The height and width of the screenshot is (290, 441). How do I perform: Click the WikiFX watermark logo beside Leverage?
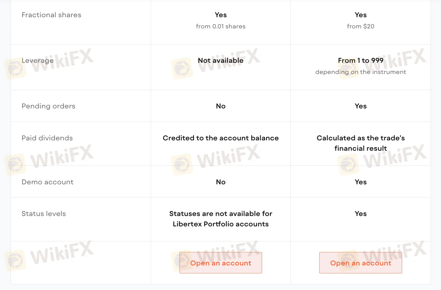[x=16, y=69]
